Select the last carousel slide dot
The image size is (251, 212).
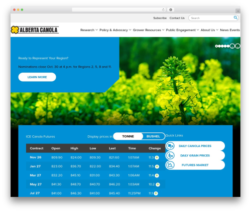tap(228, 46)
